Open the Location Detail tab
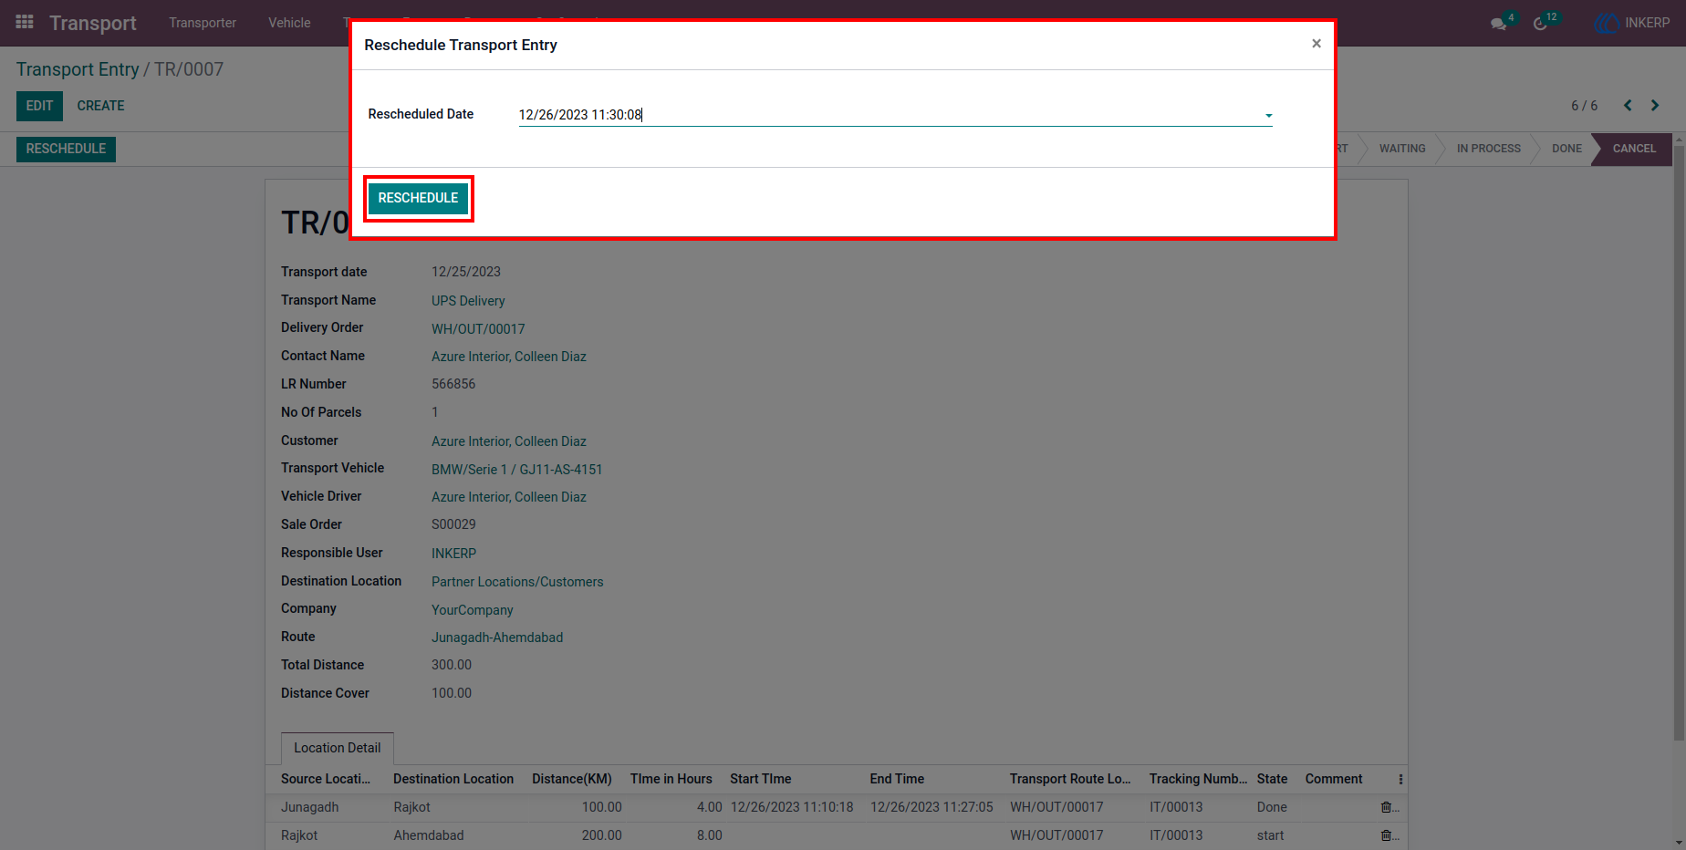The width and height of the screenshot is (1686, 850). [338, 748]
